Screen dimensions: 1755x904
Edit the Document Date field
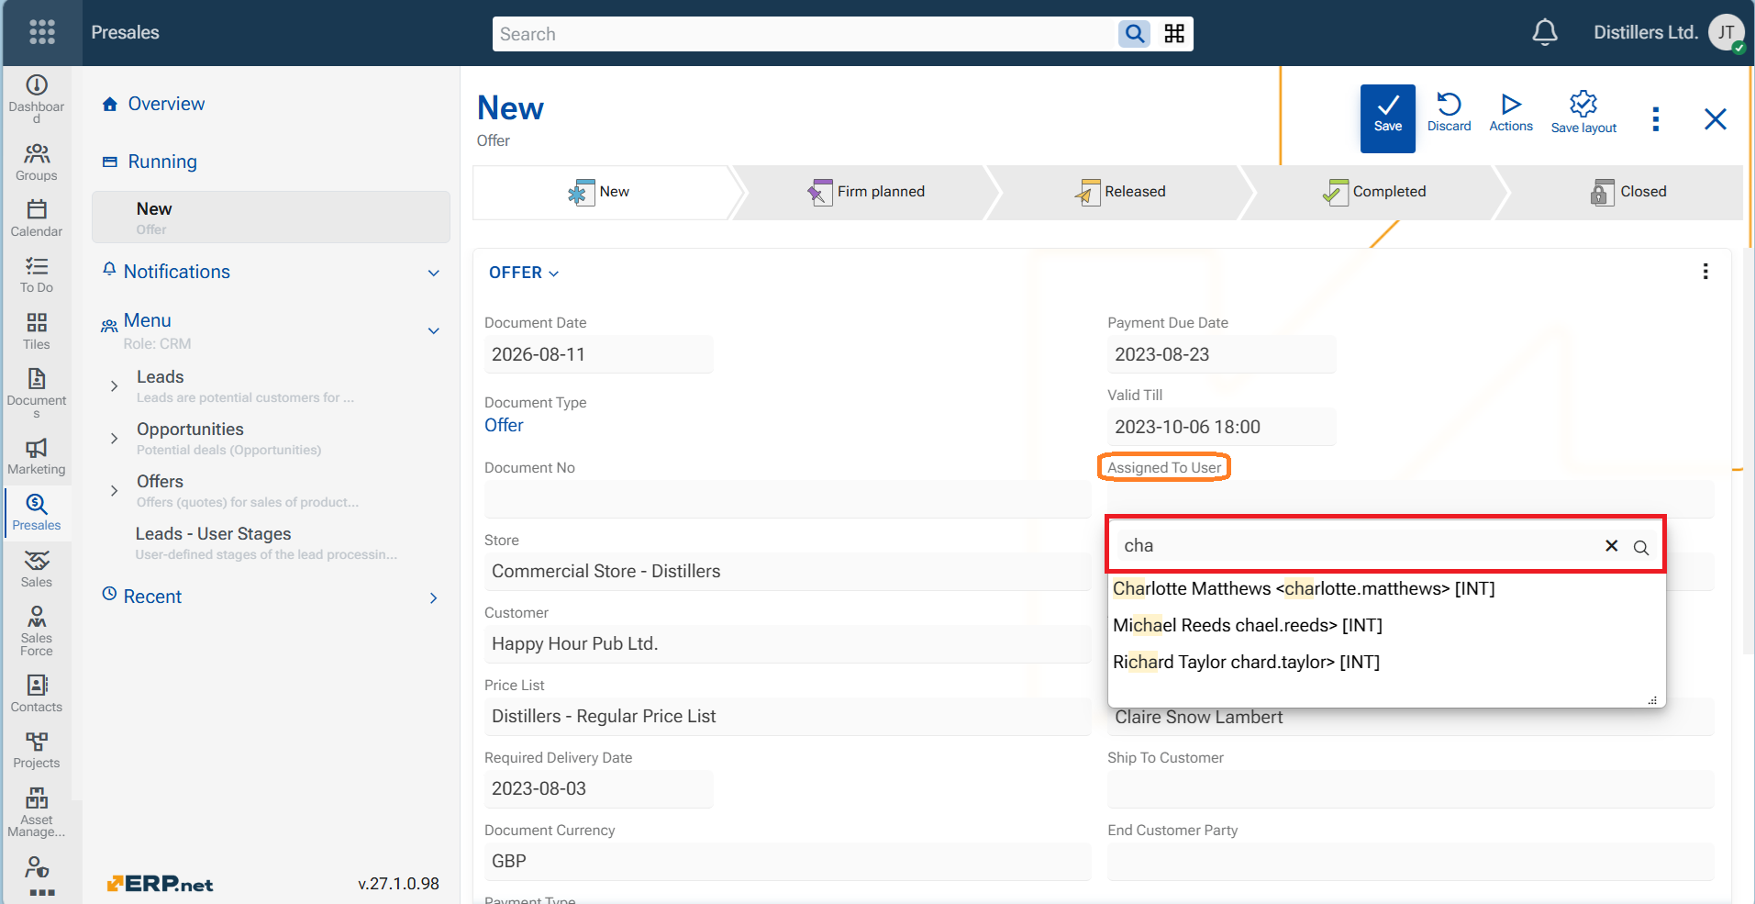598,354
